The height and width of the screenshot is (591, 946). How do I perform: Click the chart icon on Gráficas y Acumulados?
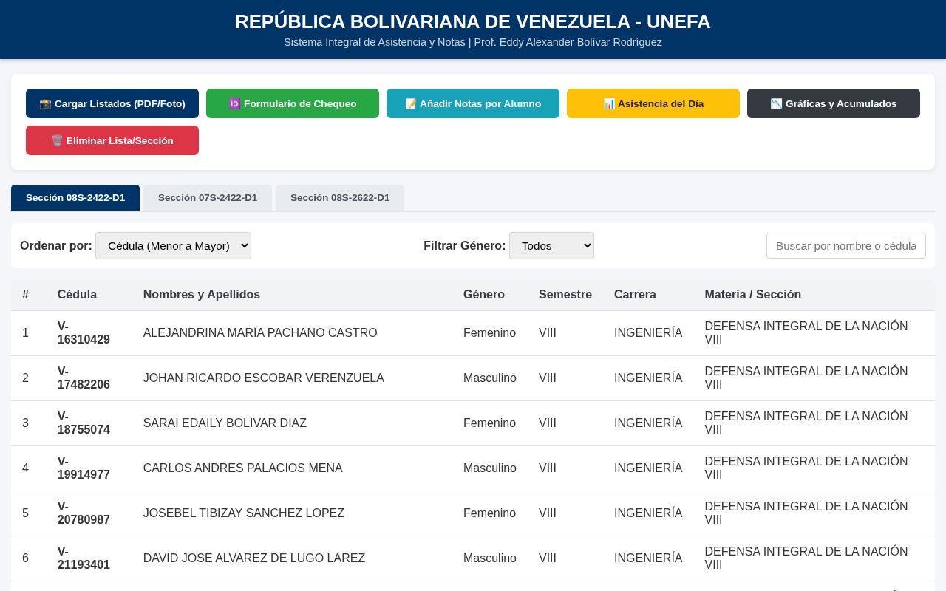776,103
